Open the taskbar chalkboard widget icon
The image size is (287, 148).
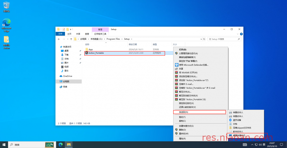pos(50,145)
